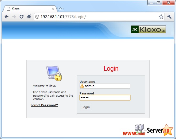Submit with the Login button
This screenshot has height=139, width=176.
coord(85,107)
